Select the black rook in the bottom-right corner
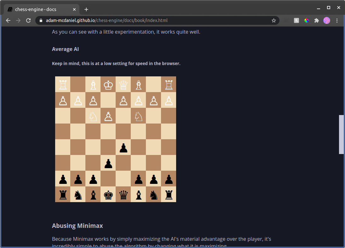 click(169, 195)
